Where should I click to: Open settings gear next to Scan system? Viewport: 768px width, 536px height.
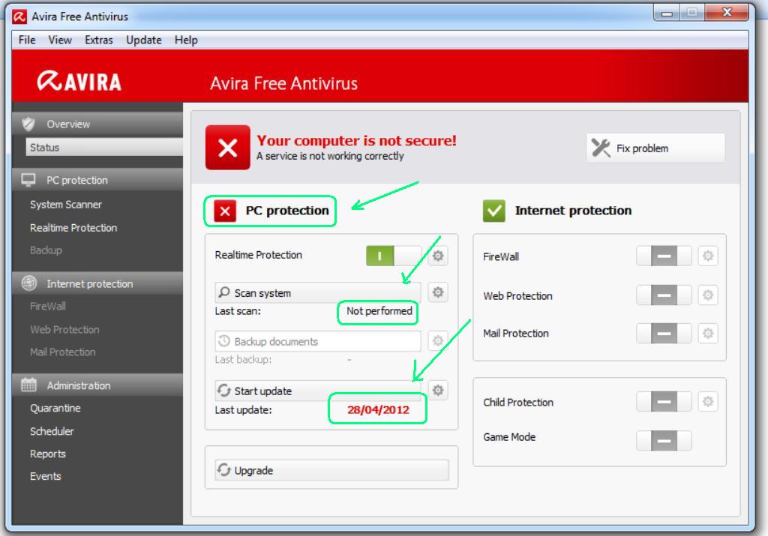click(x=438, y=292)
